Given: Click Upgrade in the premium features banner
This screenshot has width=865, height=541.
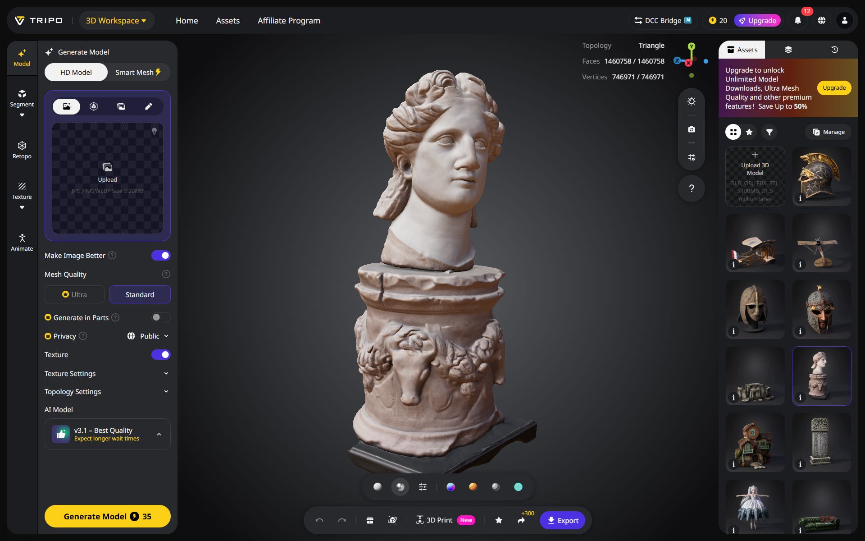Looking at the screenshot, I should [833, 88].
